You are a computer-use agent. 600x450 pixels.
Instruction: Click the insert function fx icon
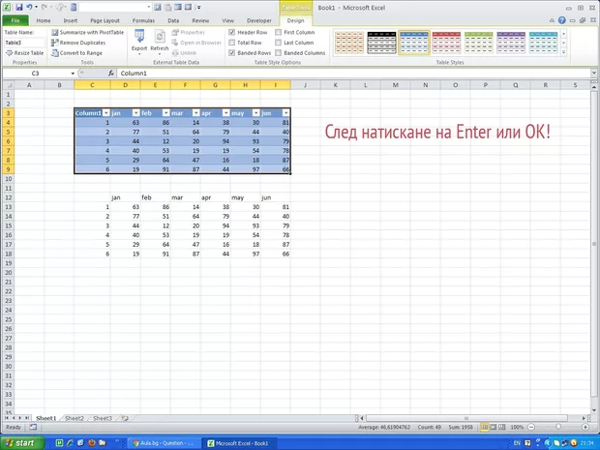(x=111, y=74)
